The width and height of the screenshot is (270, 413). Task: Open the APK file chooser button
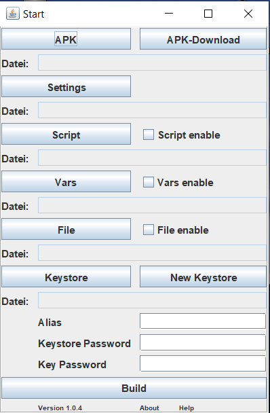pos(66,39)
